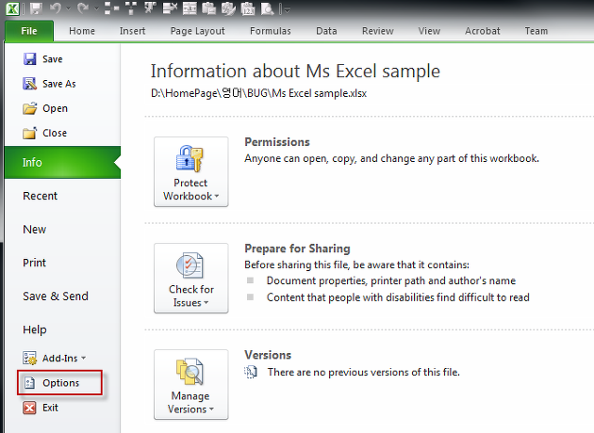The width and height of the screenshot is (594, 433).
Task: Click the Redo arrow in Quick Access Toolbar
Action: tap(83, 8)
